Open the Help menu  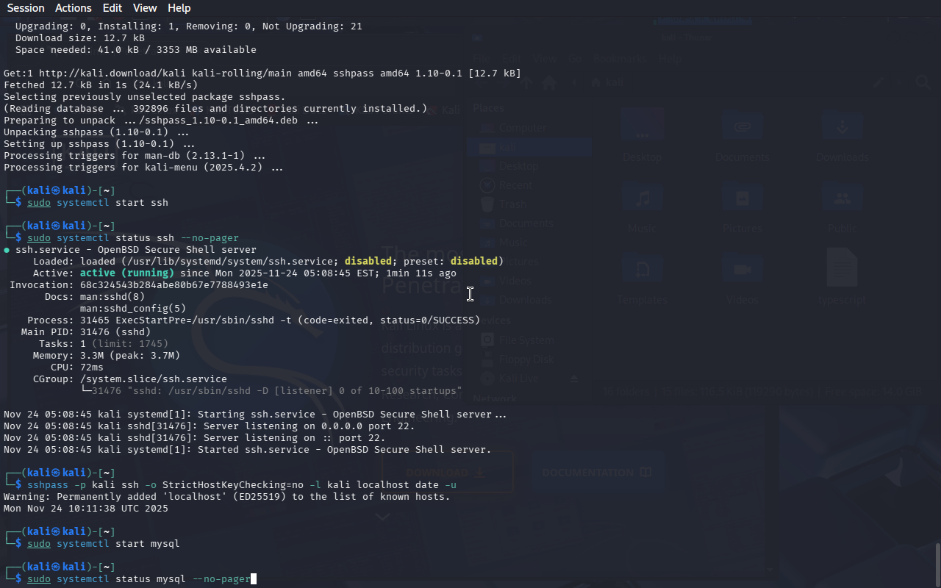point(179,8)
